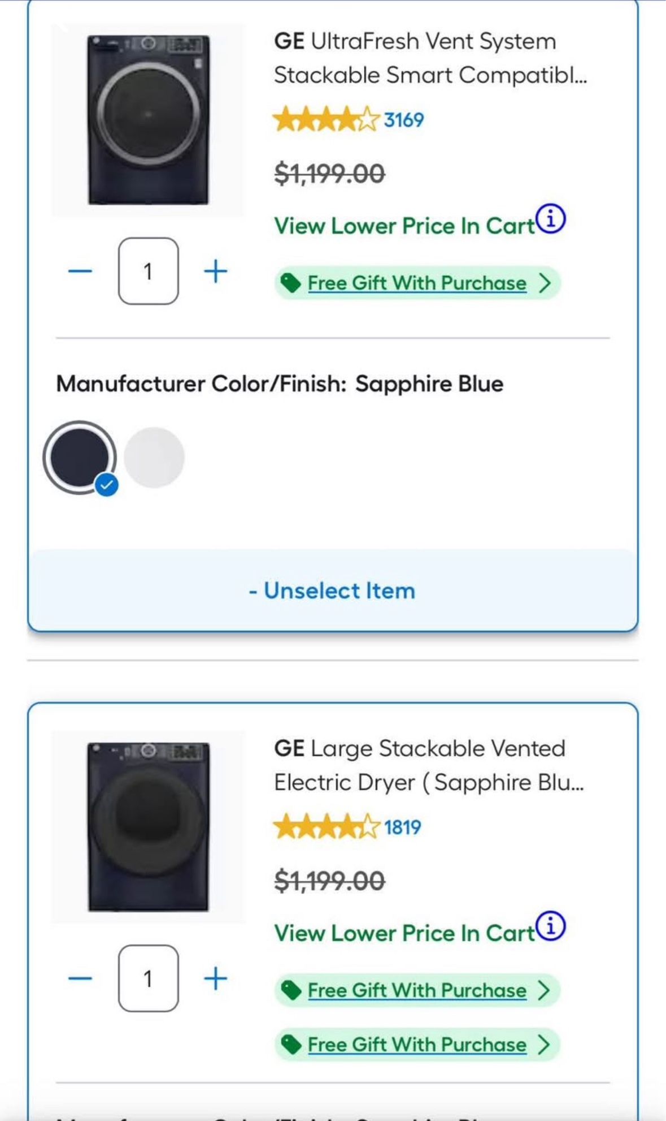
Task: Open View Lower Price In Cart for washer
Action: 404,226
